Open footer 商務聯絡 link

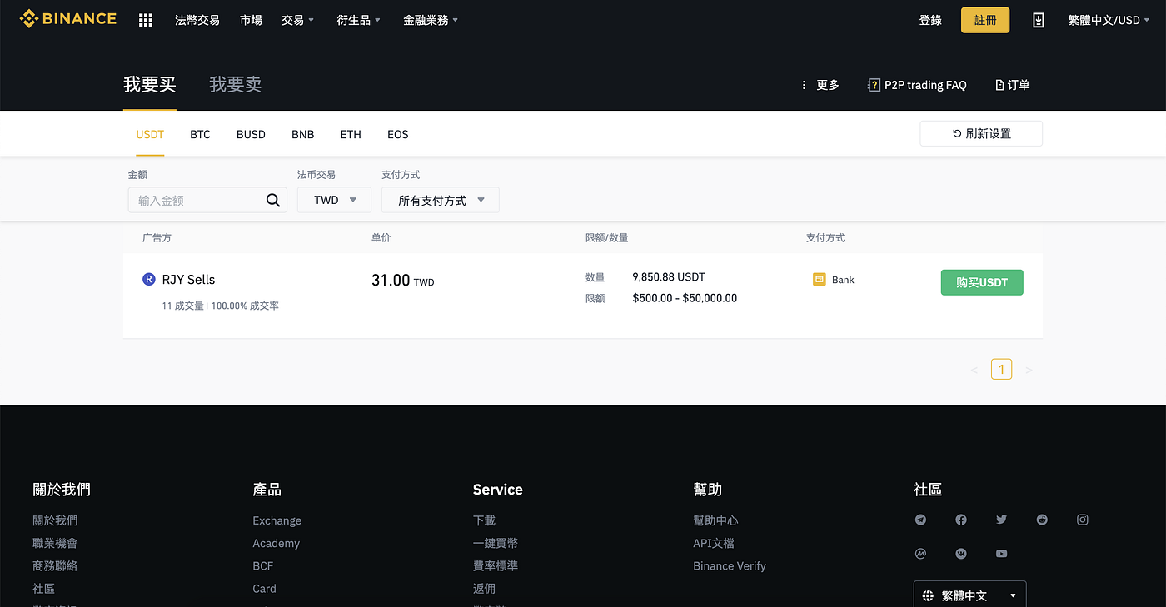(x=55, y=565)
